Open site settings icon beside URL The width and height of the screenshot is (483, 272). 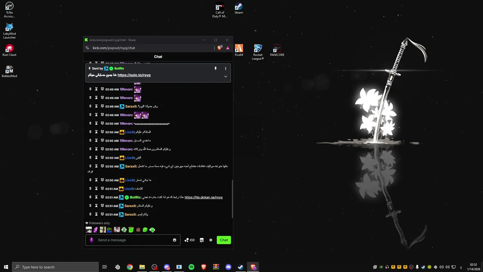(x=87, y=48)
